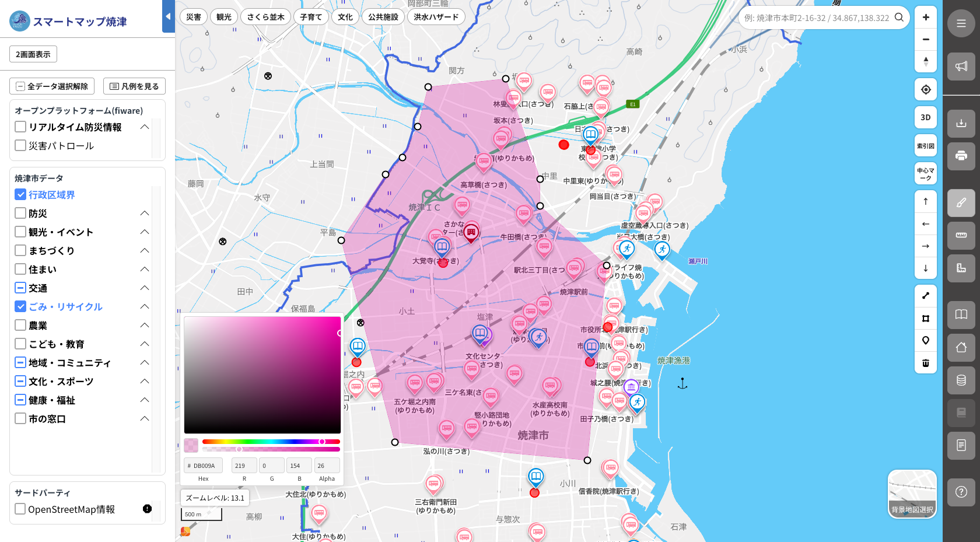The image size is (980, 542).
Task: Switch to the 洪水ハザード tab
Action: pos(436,17)
